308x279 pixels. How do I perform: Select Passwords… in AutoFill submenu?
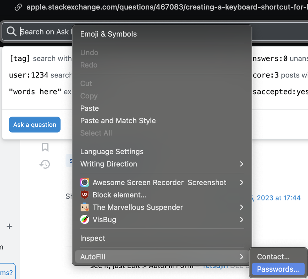click(x=278, y=269)
